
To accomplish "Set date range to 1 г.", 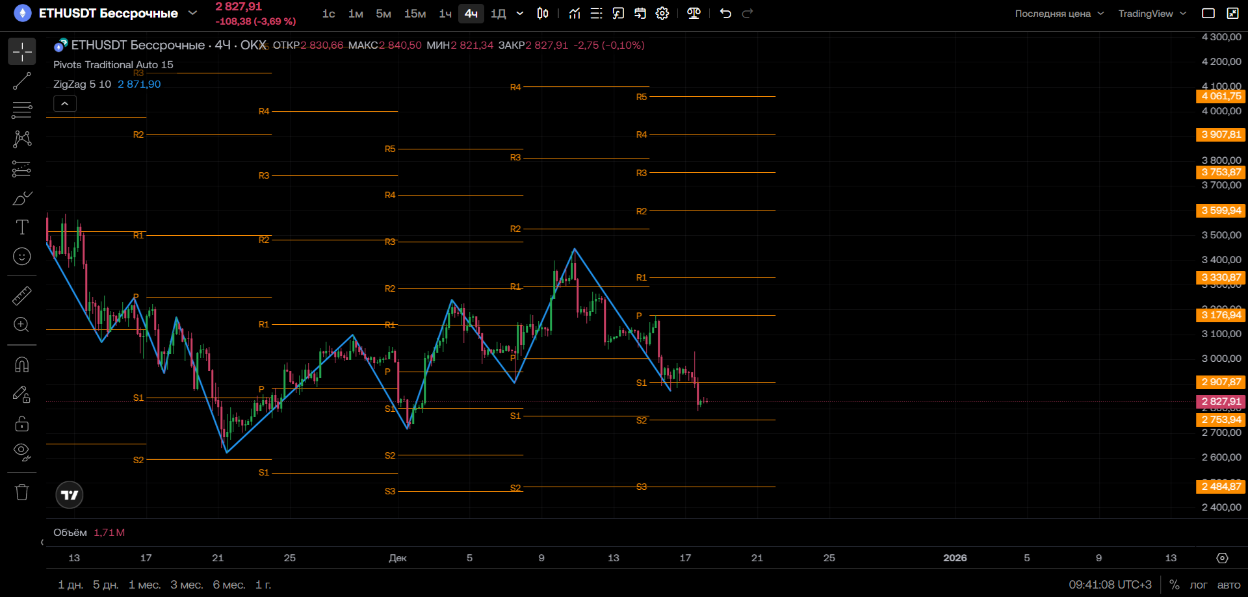I will (x=263, y=585).
